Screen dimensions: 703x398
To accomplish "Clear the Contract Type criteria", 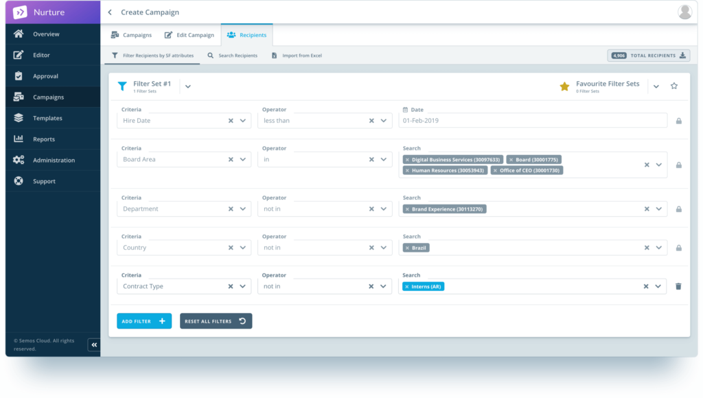I will 231,286.
